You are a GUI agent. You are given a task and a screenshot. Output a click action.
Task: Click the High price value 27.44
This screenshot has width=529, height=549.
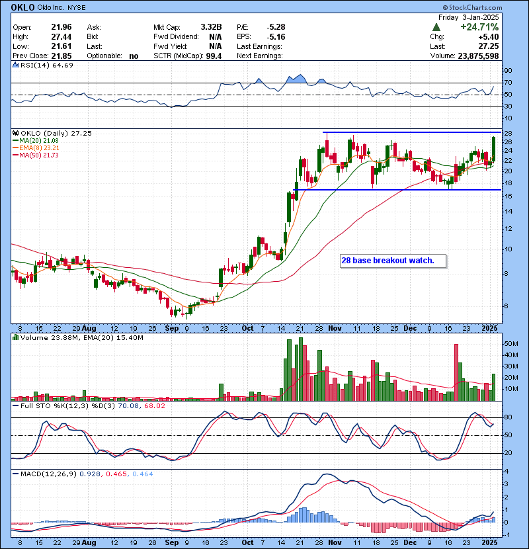click(61, 37)
